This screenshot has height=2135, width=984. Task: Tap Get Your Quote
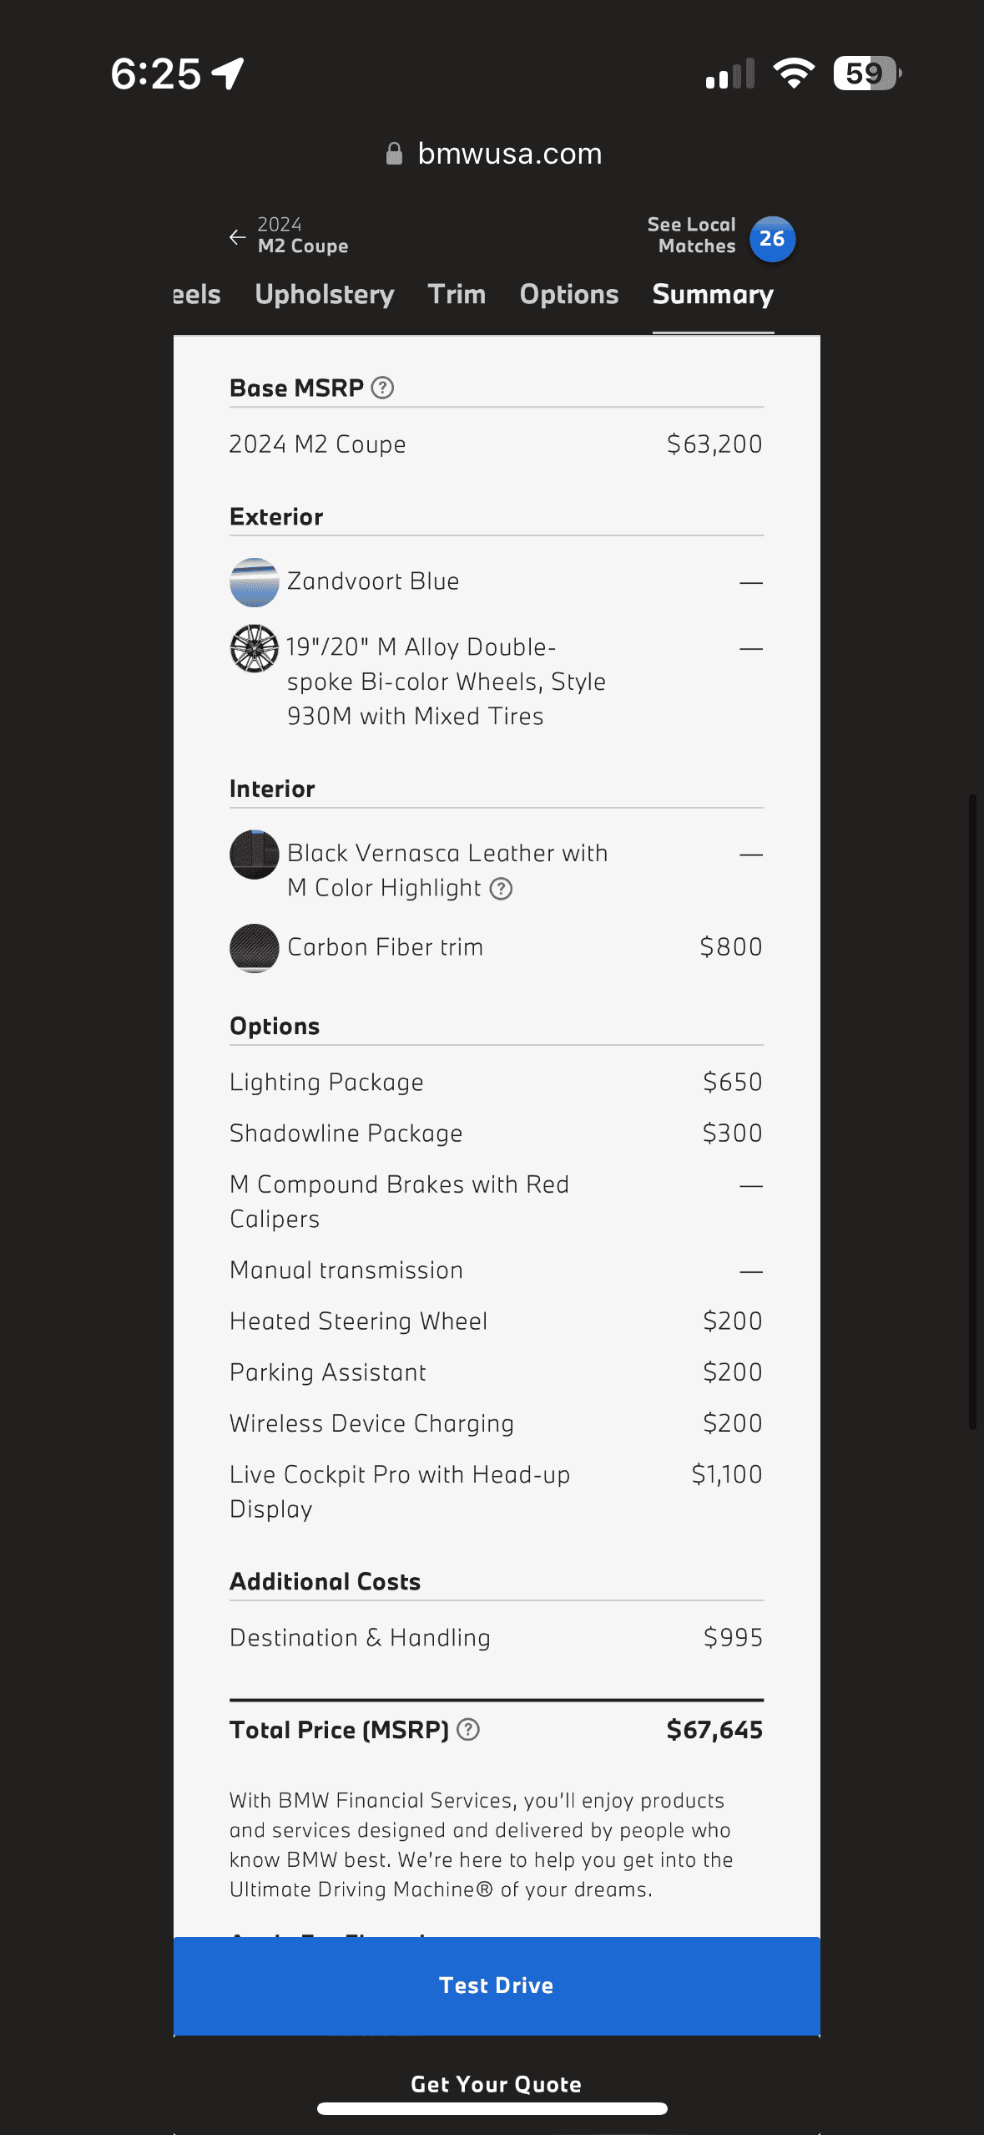point(496,2084)
